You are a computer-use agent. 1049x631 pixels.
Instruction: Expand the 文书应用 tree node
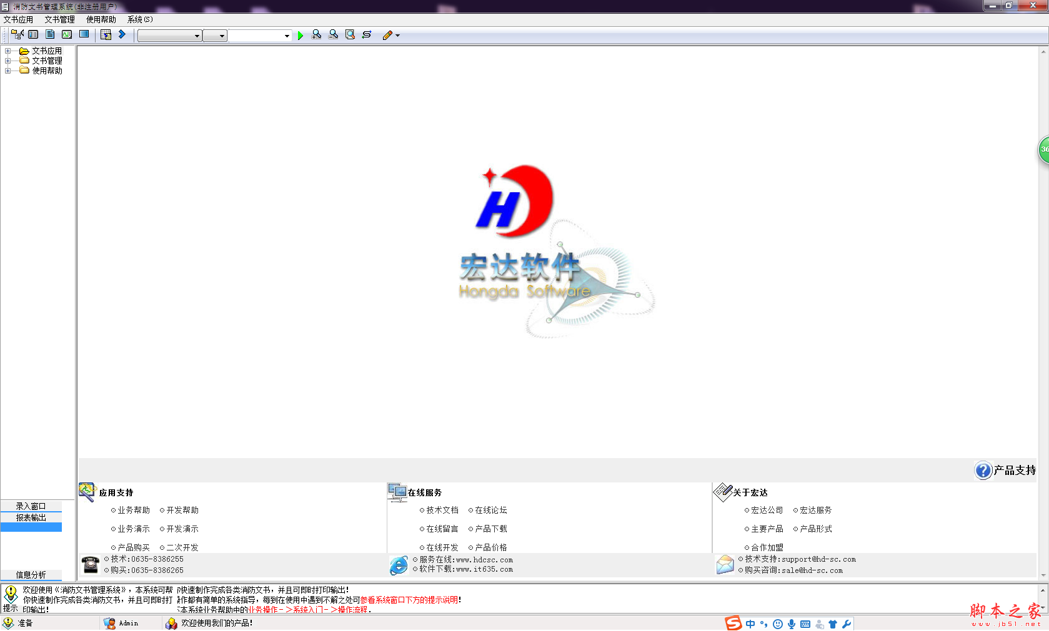(6, 50)
